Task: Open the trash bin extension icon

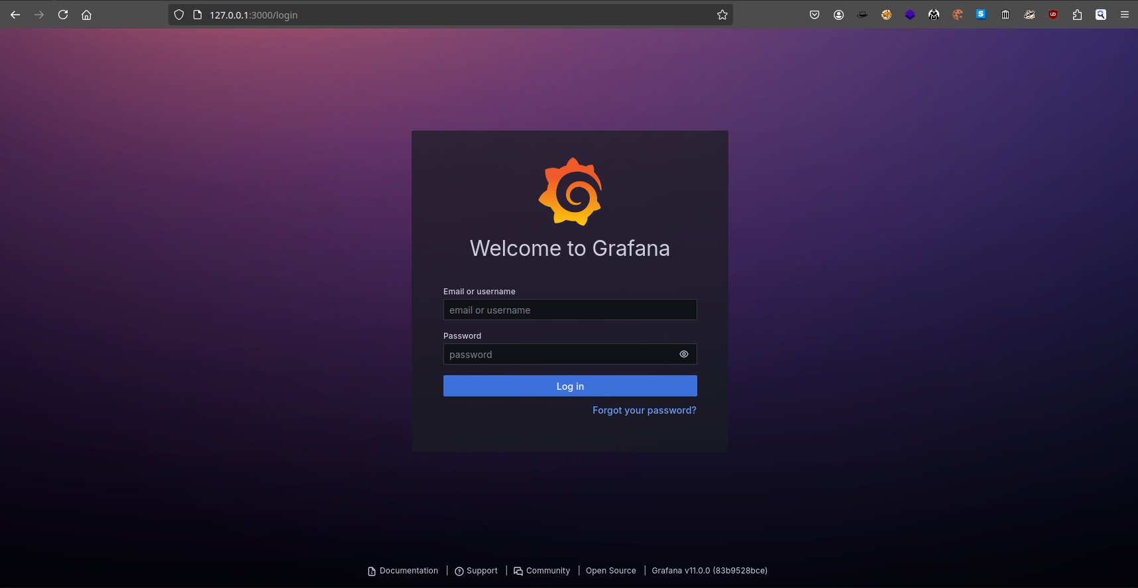Action: point(1005,15)
